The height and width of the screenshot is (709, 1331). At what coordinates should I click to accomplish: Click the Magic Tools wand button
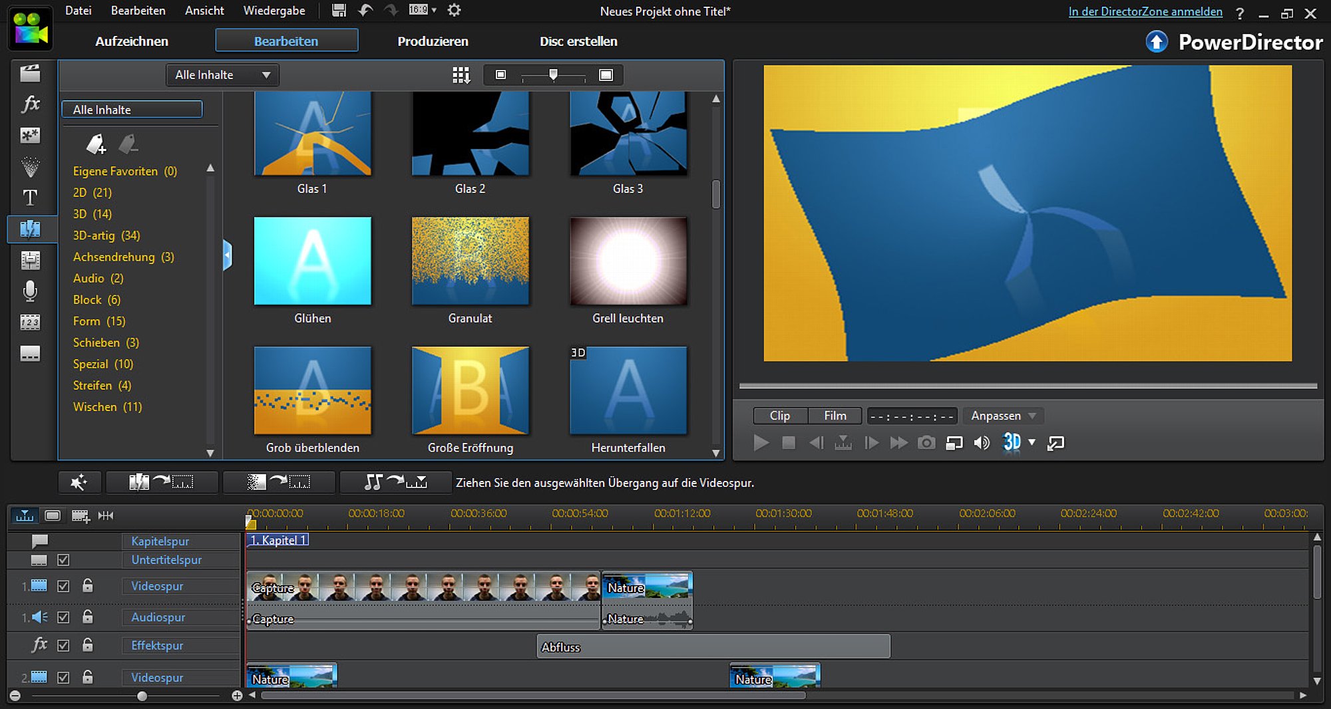pos(79,482)
